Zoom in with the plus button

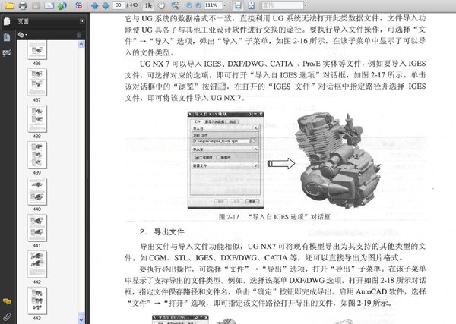click(x=198, y=5)
